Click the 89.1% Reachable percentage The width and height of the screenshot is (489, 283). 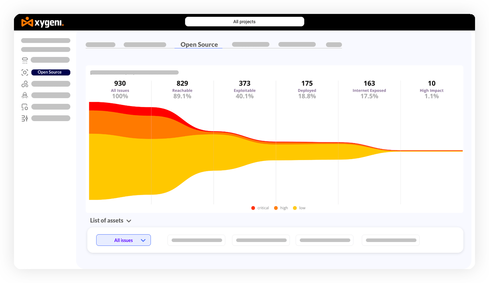point(182,96)
